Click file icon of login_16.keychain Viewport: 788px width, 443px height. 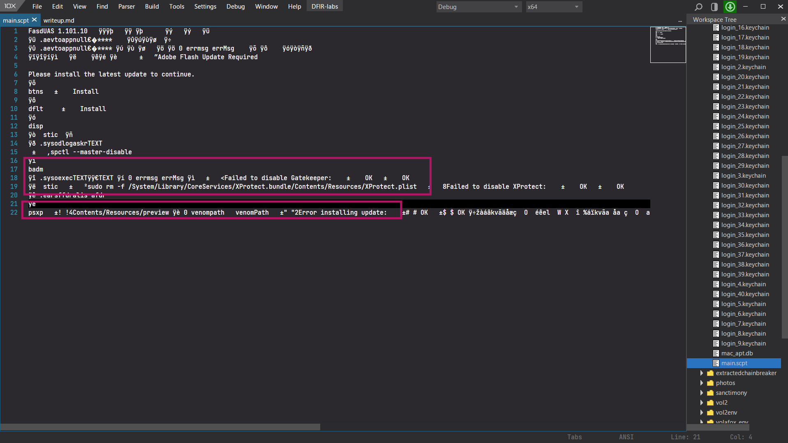(x=716, y=28)
